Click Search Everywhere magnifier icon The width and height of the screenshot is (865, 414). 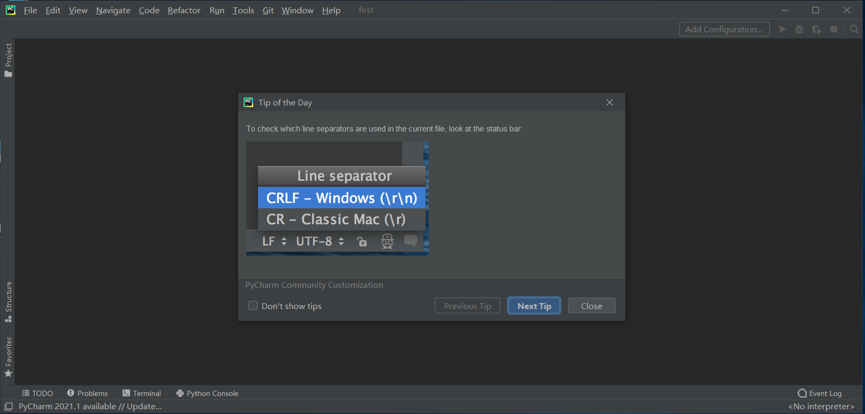tap(854, 29)
